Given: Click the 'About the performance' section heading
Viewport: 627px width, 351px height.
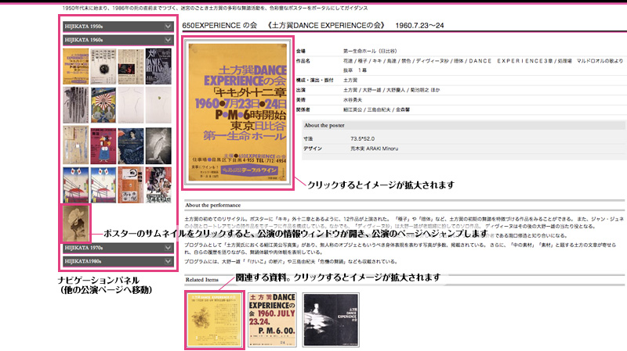Looking at the screenshot, I should (212, 205).
